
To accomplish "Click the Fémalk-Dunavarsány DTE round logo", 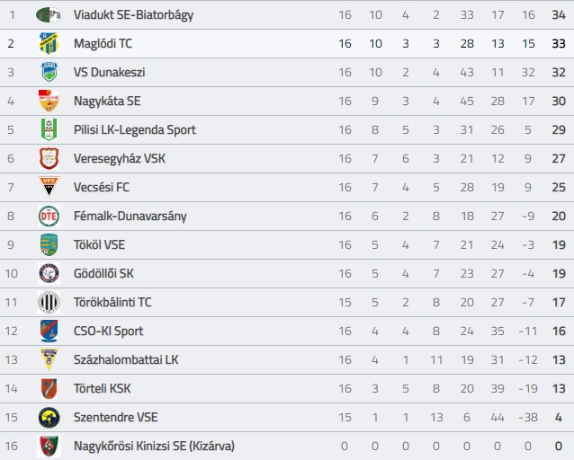I will [49, 216].
